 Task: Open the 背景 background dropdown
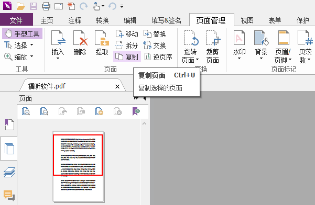[261, 59]
